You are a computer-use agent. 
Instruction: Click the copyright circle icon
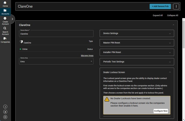click(x=5, y=117)
